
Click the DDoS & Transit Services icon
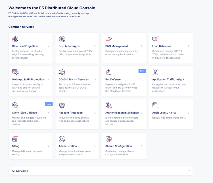click(62, 72)
